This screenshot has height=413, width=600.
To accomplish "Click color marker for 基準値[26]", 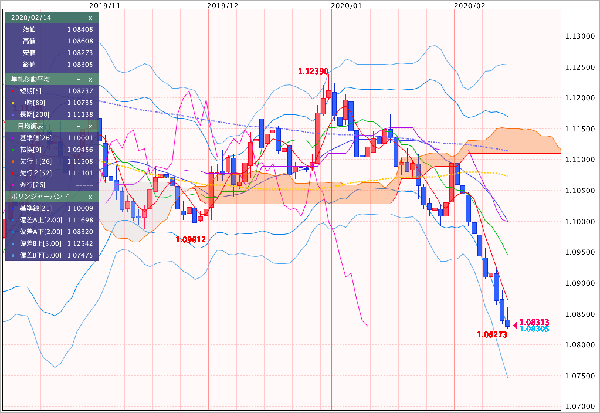I will tap(13, 138).
